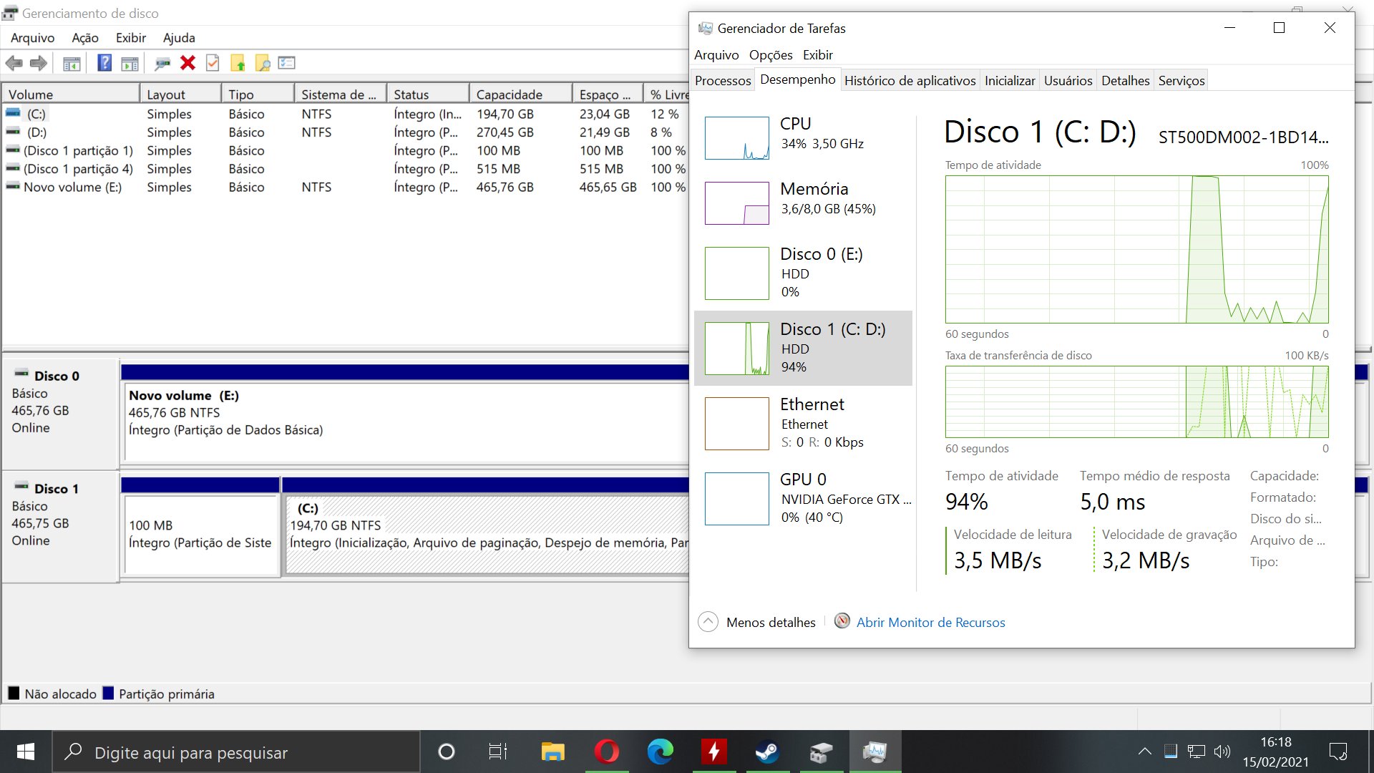The image size is (1374, 773).
Task: Click the drive connect/rescan icon
Action: coord(162,64)
